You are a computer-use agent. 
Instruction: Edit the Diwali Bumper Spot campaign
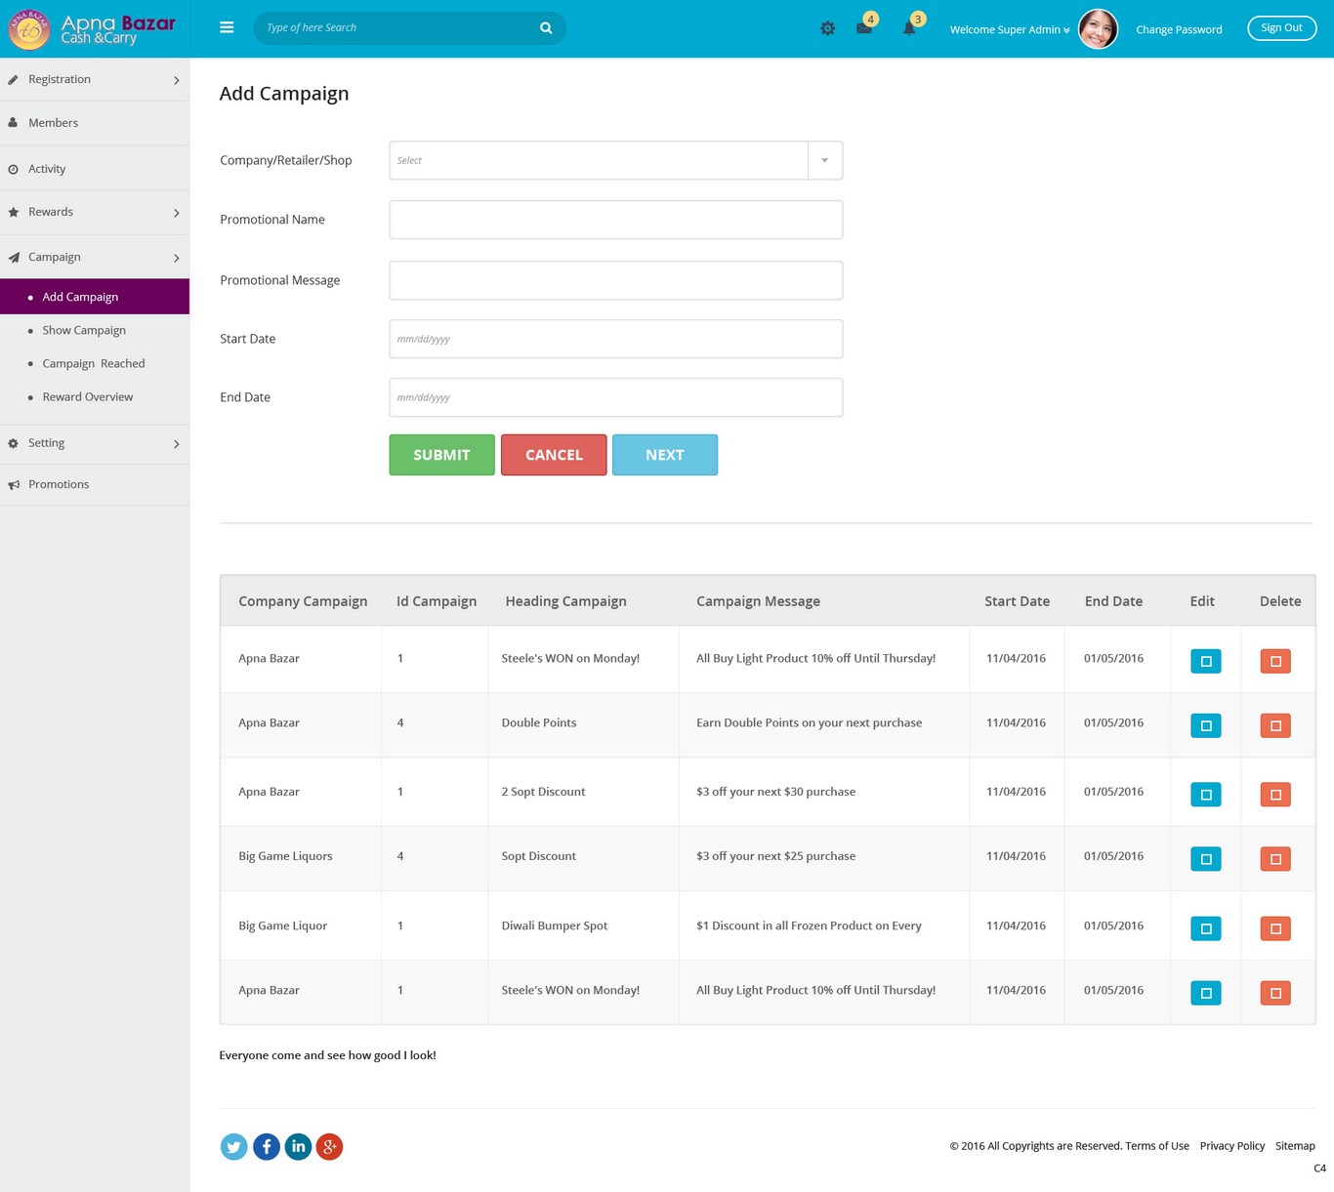click(1206, 928)
